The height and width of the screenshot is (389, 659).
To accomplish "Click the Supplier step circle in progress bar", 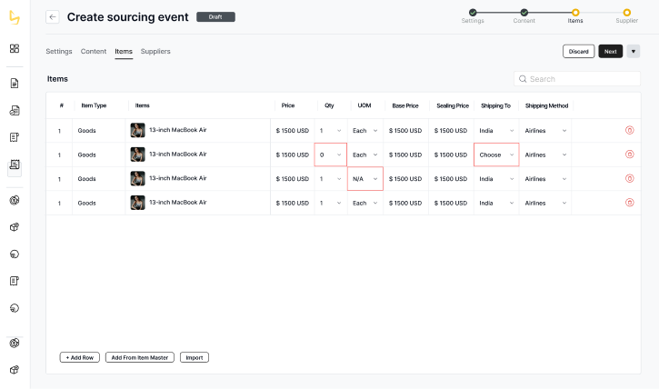I will click(626, 12).
